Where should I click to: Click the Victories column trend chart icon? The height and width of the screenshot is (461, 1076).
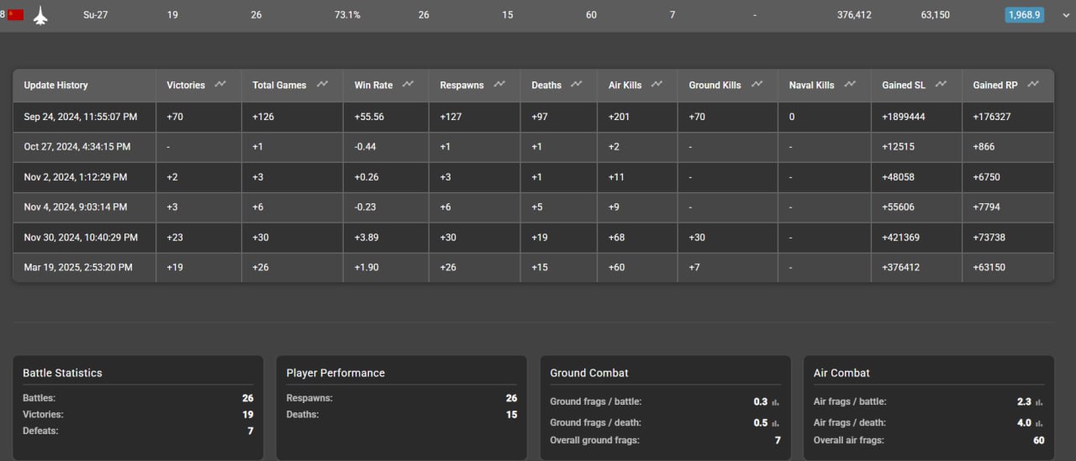(220, 84)
